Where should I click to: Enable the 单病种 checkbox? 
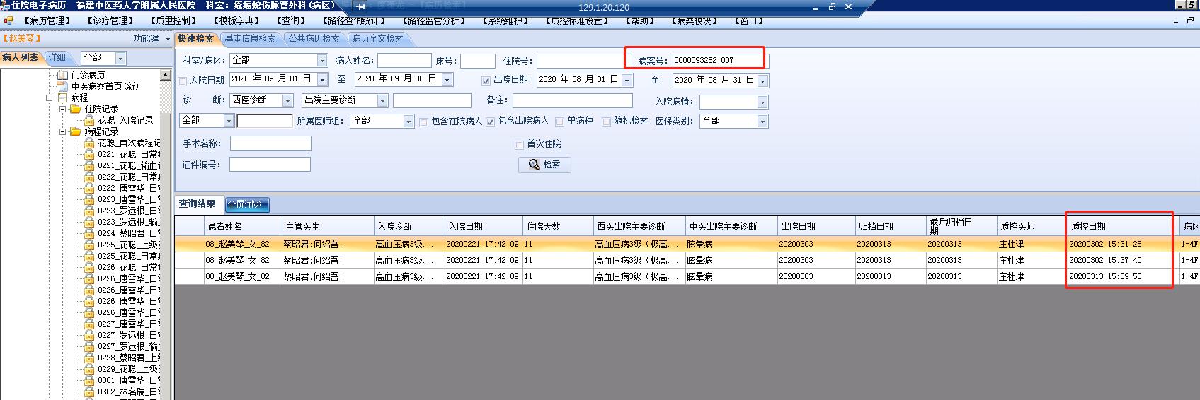(x=559, y=122)
